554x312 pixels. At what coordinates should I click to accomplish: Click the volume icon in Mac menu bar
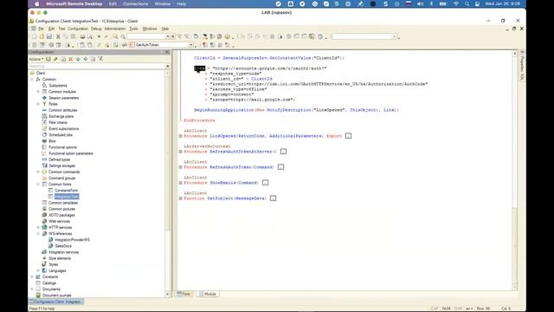point(420,3)
